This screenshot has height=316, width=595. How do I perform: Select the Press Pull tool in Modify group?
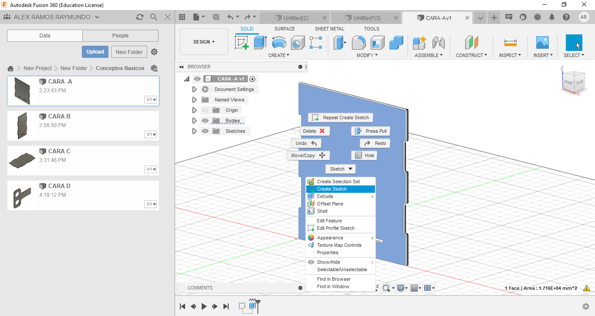coord(340,43)
